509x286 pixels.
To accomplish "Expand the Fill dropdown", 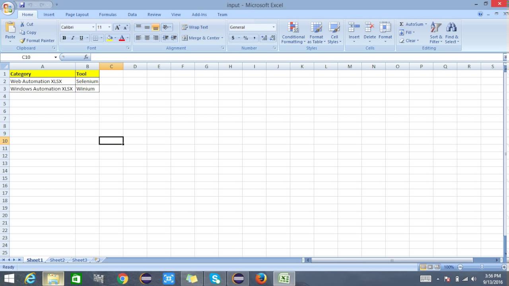I will click(414, 33).
